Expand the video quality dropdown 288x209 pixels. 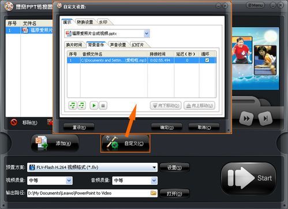(69, 181)
